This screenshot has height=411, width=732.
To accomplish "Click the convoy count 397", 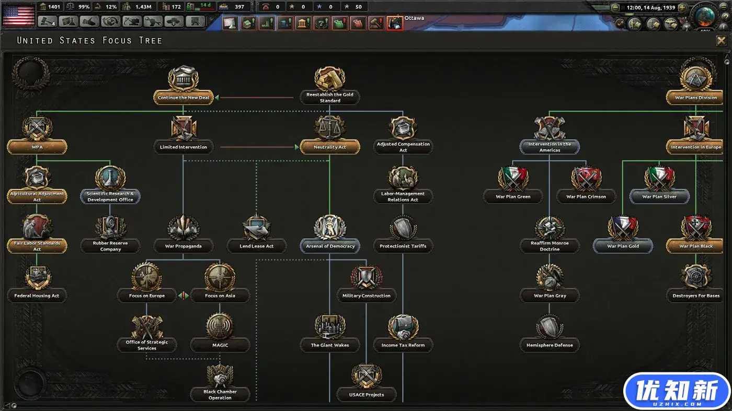I will [239, 7].
